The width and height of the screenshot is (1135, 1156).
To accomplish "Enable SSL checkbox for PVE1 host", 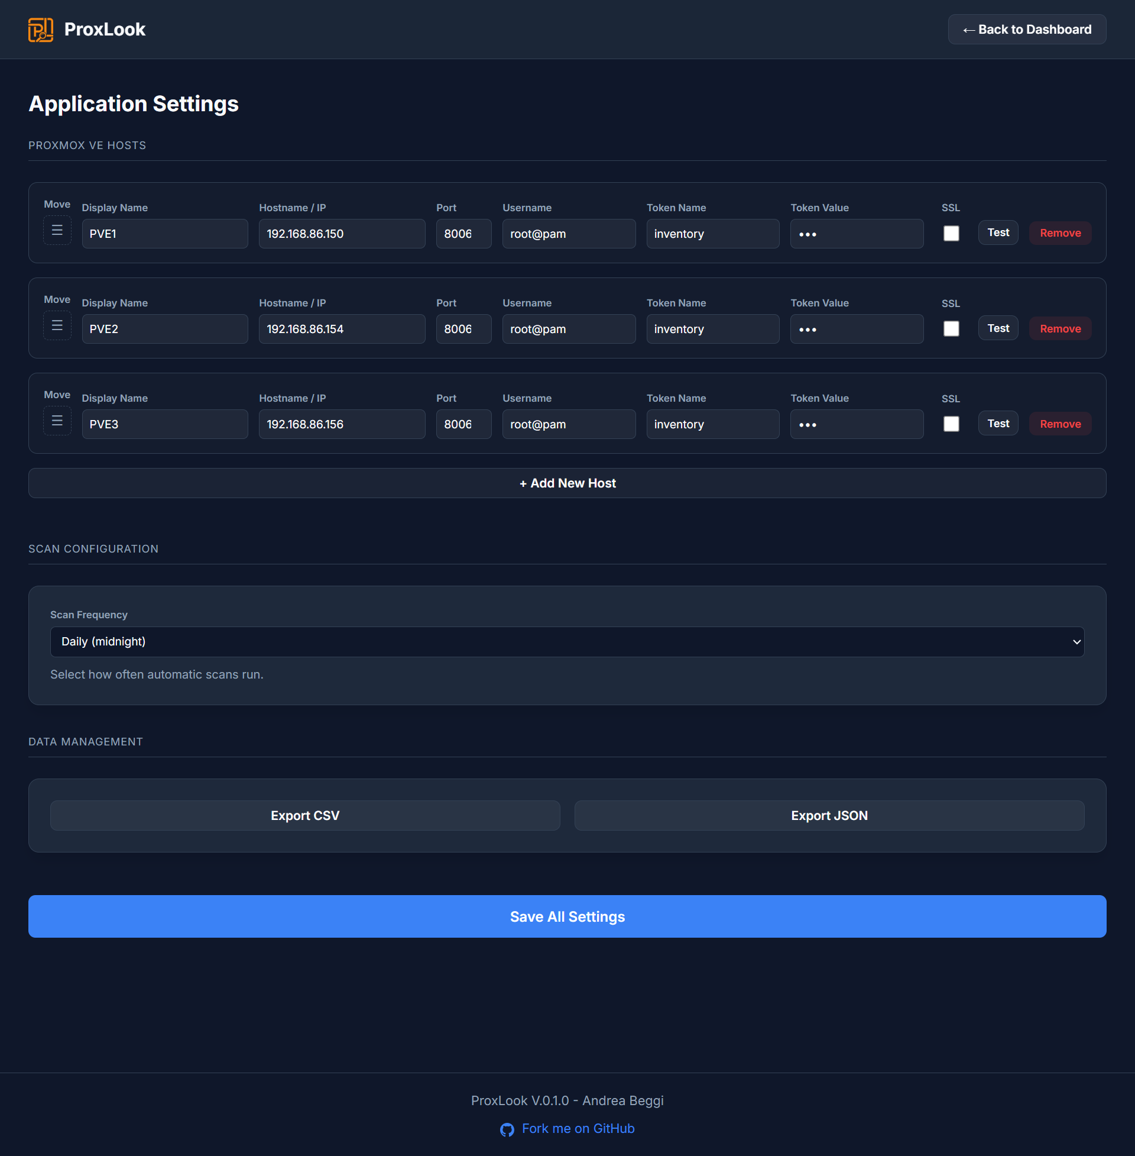I will (951, 233).
